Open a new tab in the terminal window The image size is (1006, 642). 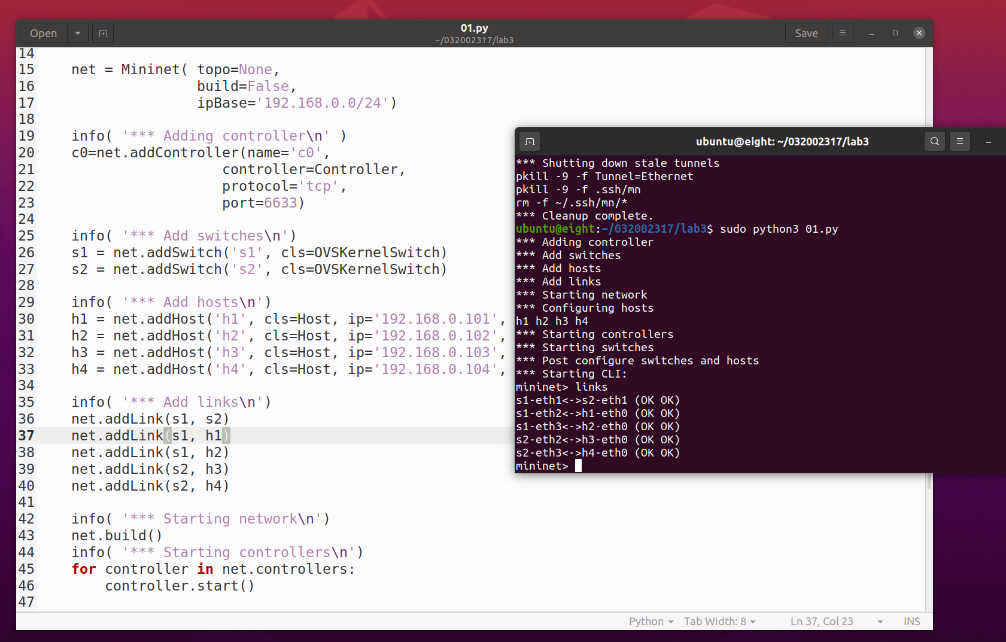point(530,142)
